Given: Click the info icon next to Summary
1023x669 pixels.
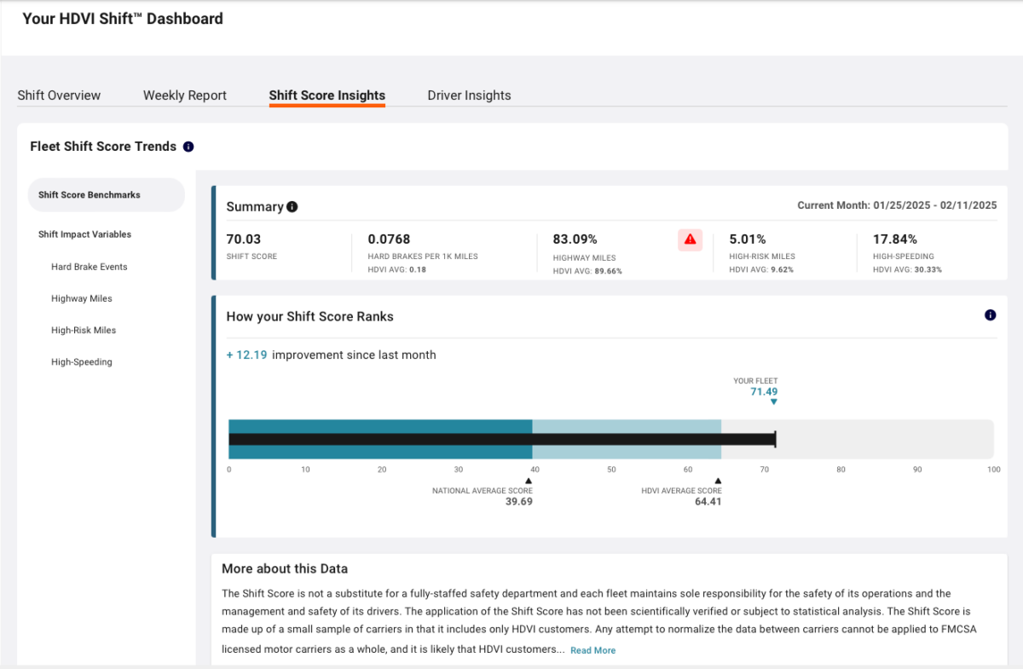Looking at the screenshot, I should coord(292,207).
